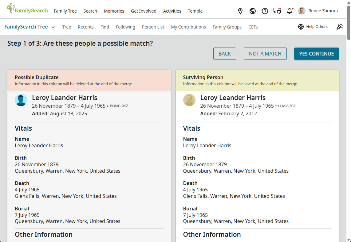Screen dimensions: 351x242
Task: Click the Help Others lifebuoy icon
Action: pyautogui.click(x=301, y=27)
